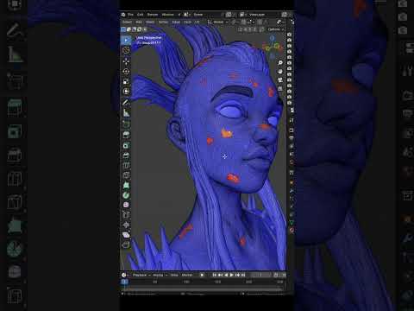Open the Blender logo menu
The image size is (414, 311).
pos(123,15)
